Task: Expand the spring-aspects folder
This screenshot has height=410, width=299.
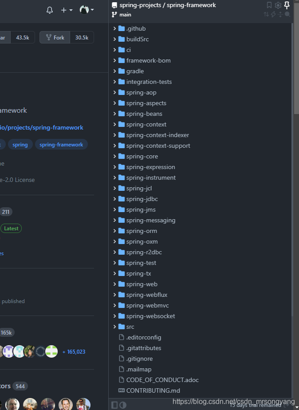Action: [115, 103]
